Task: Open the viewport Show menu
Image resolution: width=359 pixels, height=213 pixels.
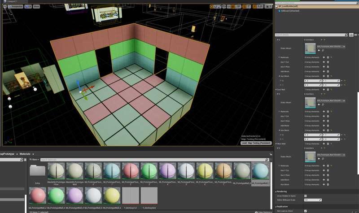Action: (x=36, y=6)
